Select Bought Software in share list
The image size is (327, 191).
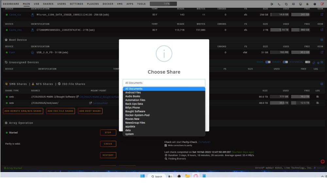pos(164,111)
